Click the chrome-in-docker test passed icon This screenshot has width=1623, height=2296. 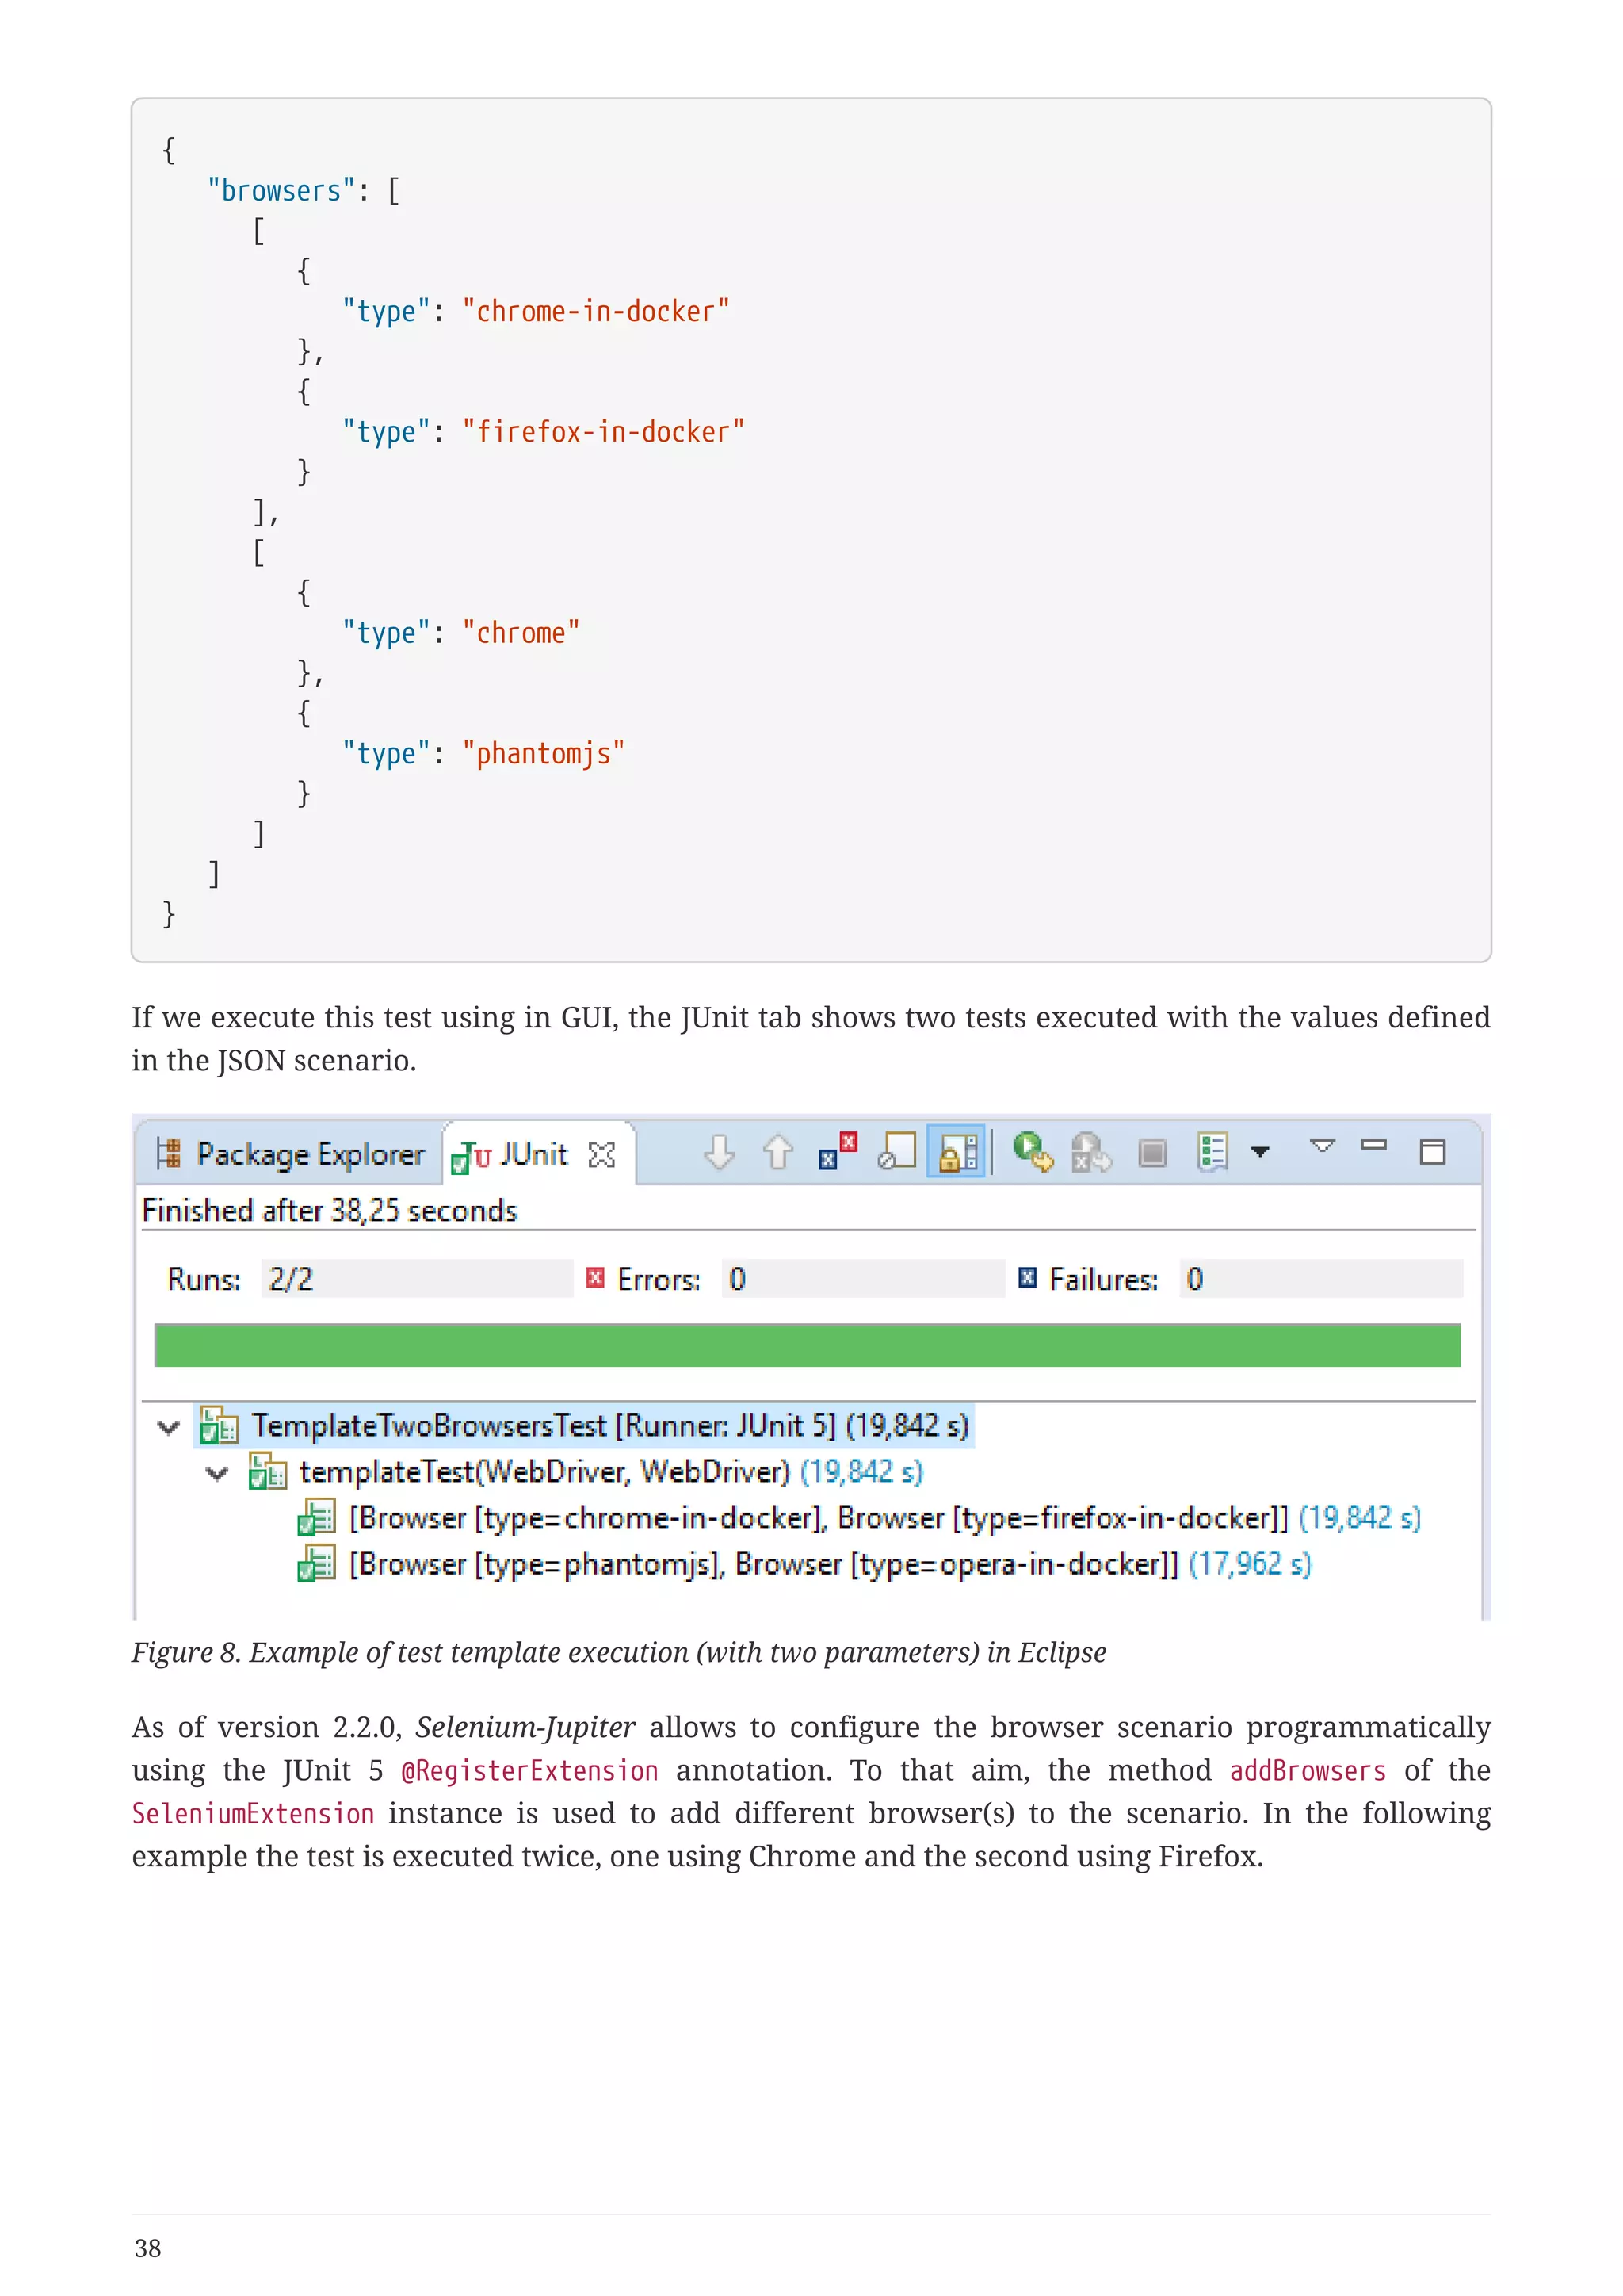(317, 1518)
